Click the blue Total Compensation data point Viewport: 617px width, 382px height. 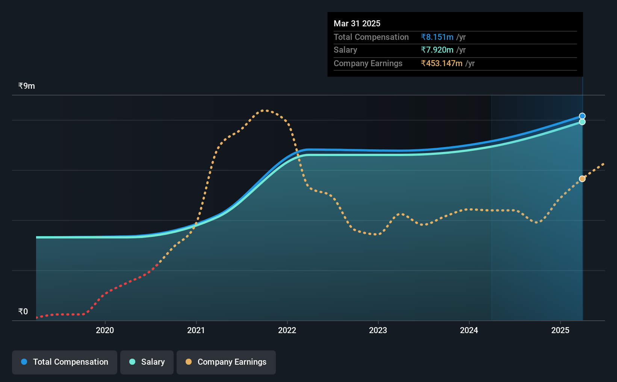click(x=582, y=116)
